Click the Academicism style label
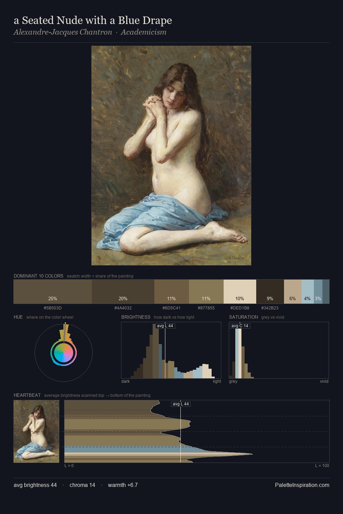This screenshot has width=343, height=514. (143, 32)
